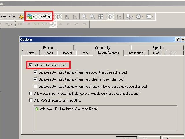Toggle Allow automated trading checkbox
Viewport: 185px width, 139px height.
pos(31,65)
